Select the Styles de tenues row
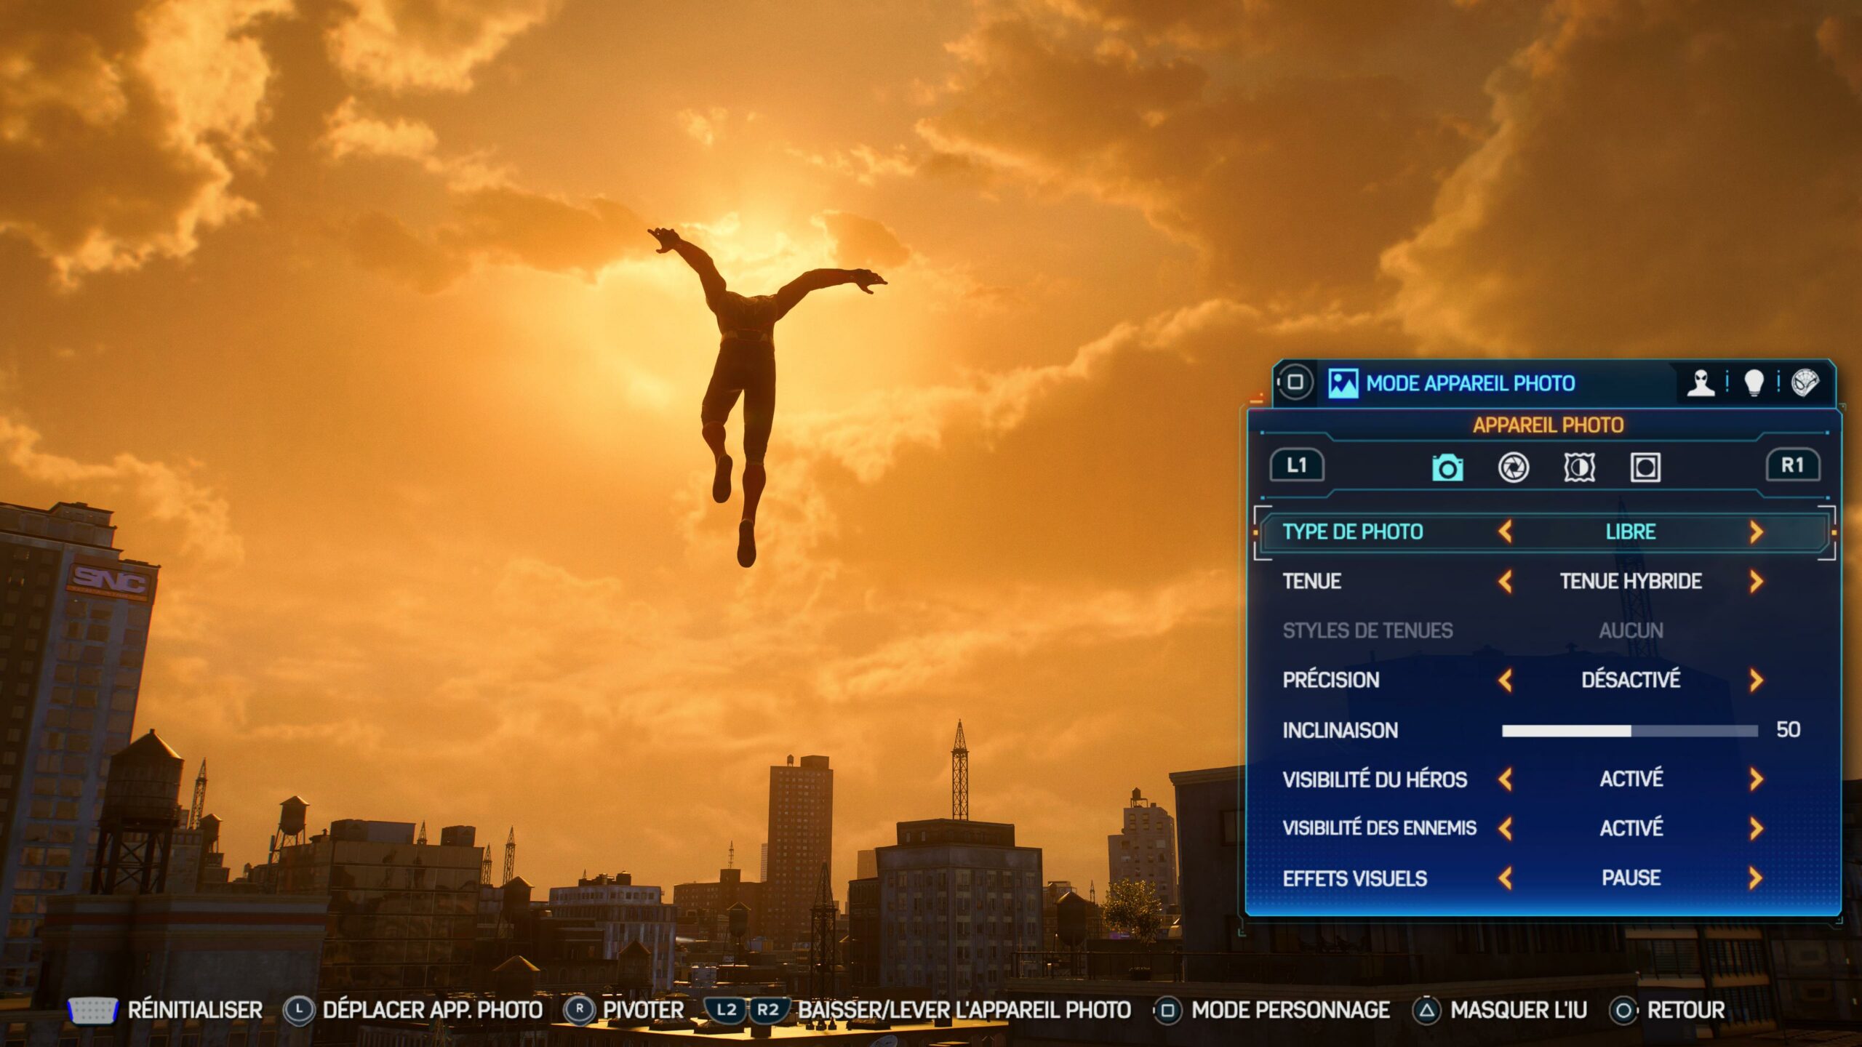 point(1545,630)
